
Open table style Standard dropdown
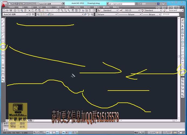point(153,10)
